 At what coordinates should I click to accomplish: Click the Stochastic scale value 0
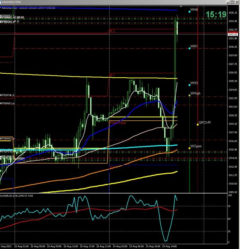pyautogui.click(x=229, y=242)
